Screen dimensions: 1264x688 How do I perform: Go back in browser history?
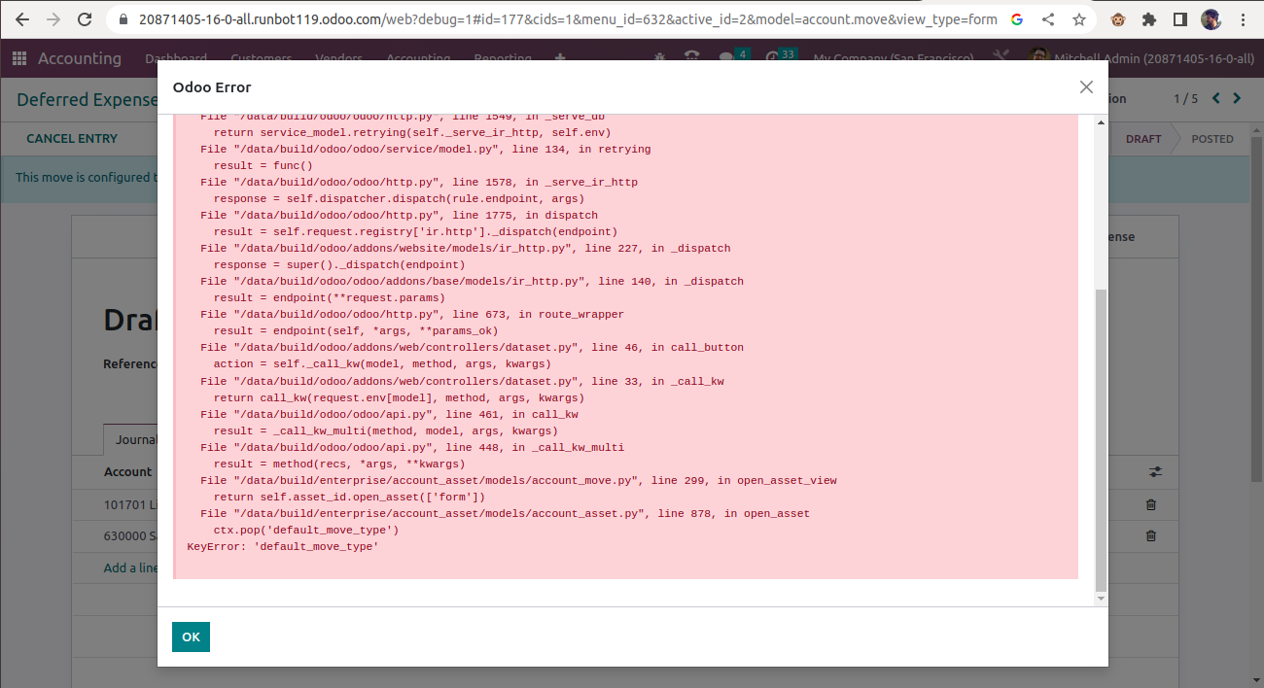(22, 19)
